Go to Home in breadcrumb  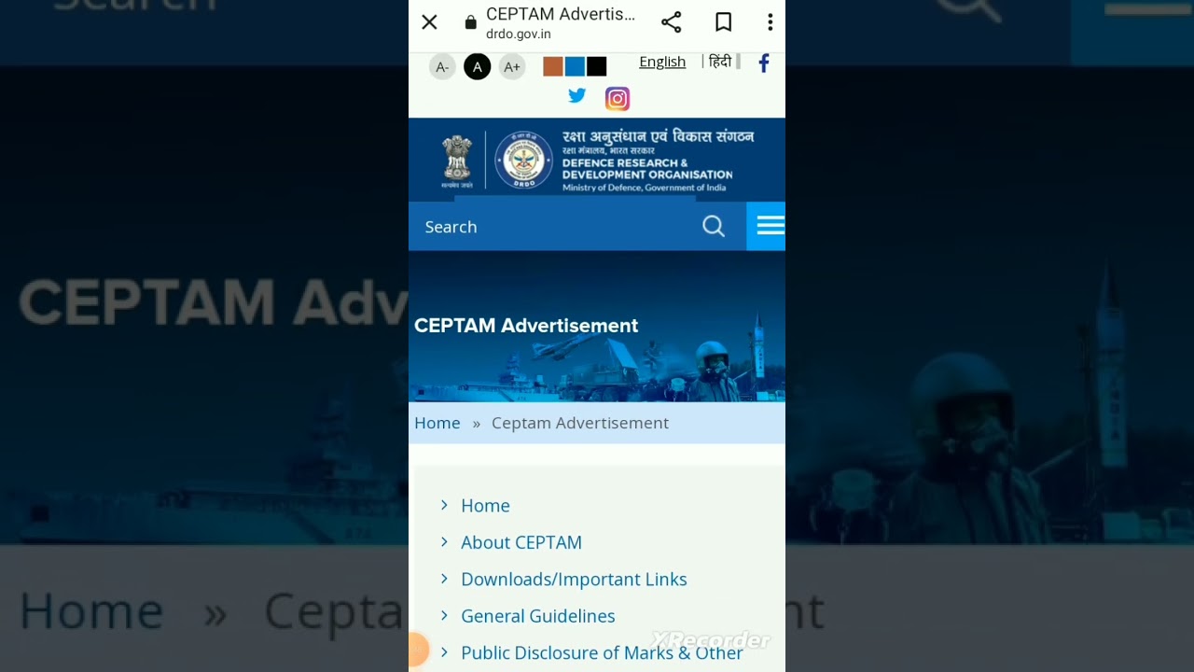tap(437, 423)
